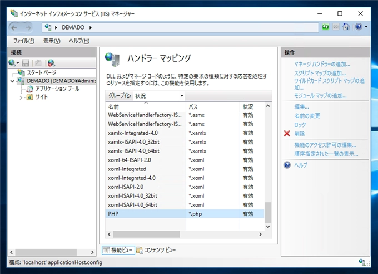Click 名前の変更 action link
This screenshot has width=378, height=274.
click(x=307, y=116)
